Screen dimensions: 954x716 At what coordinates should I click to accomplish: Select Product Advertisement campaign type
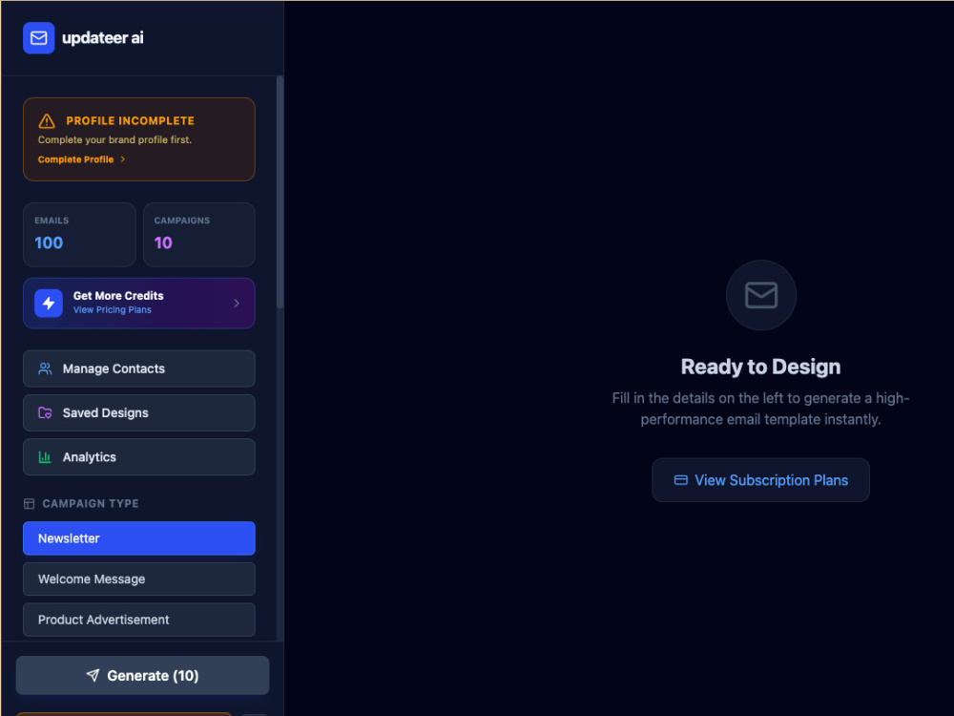(139, 620)
